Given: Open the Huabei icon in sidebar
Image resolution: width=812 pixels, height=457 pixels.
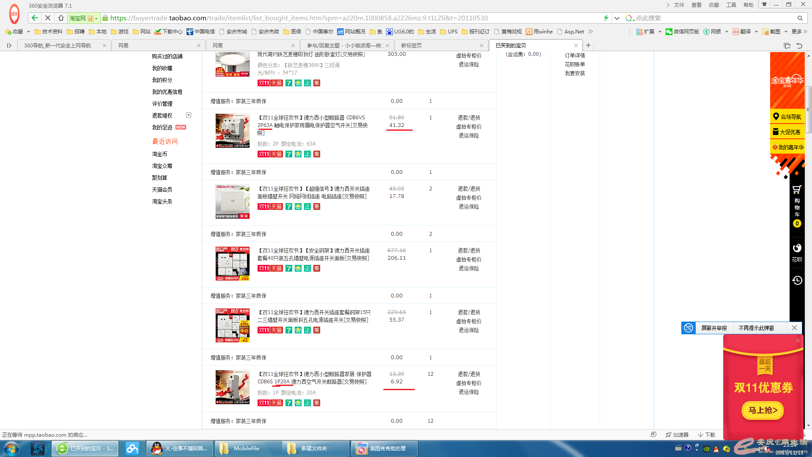Looking at the screenshot, I should (797, 248).
